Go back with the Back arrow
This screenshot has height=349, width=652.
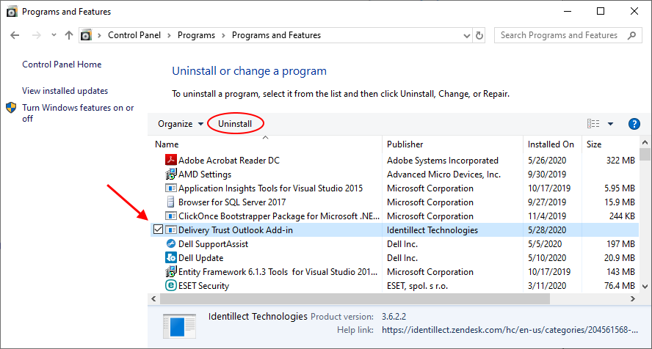pyautogui.click(x=15, y=35)
